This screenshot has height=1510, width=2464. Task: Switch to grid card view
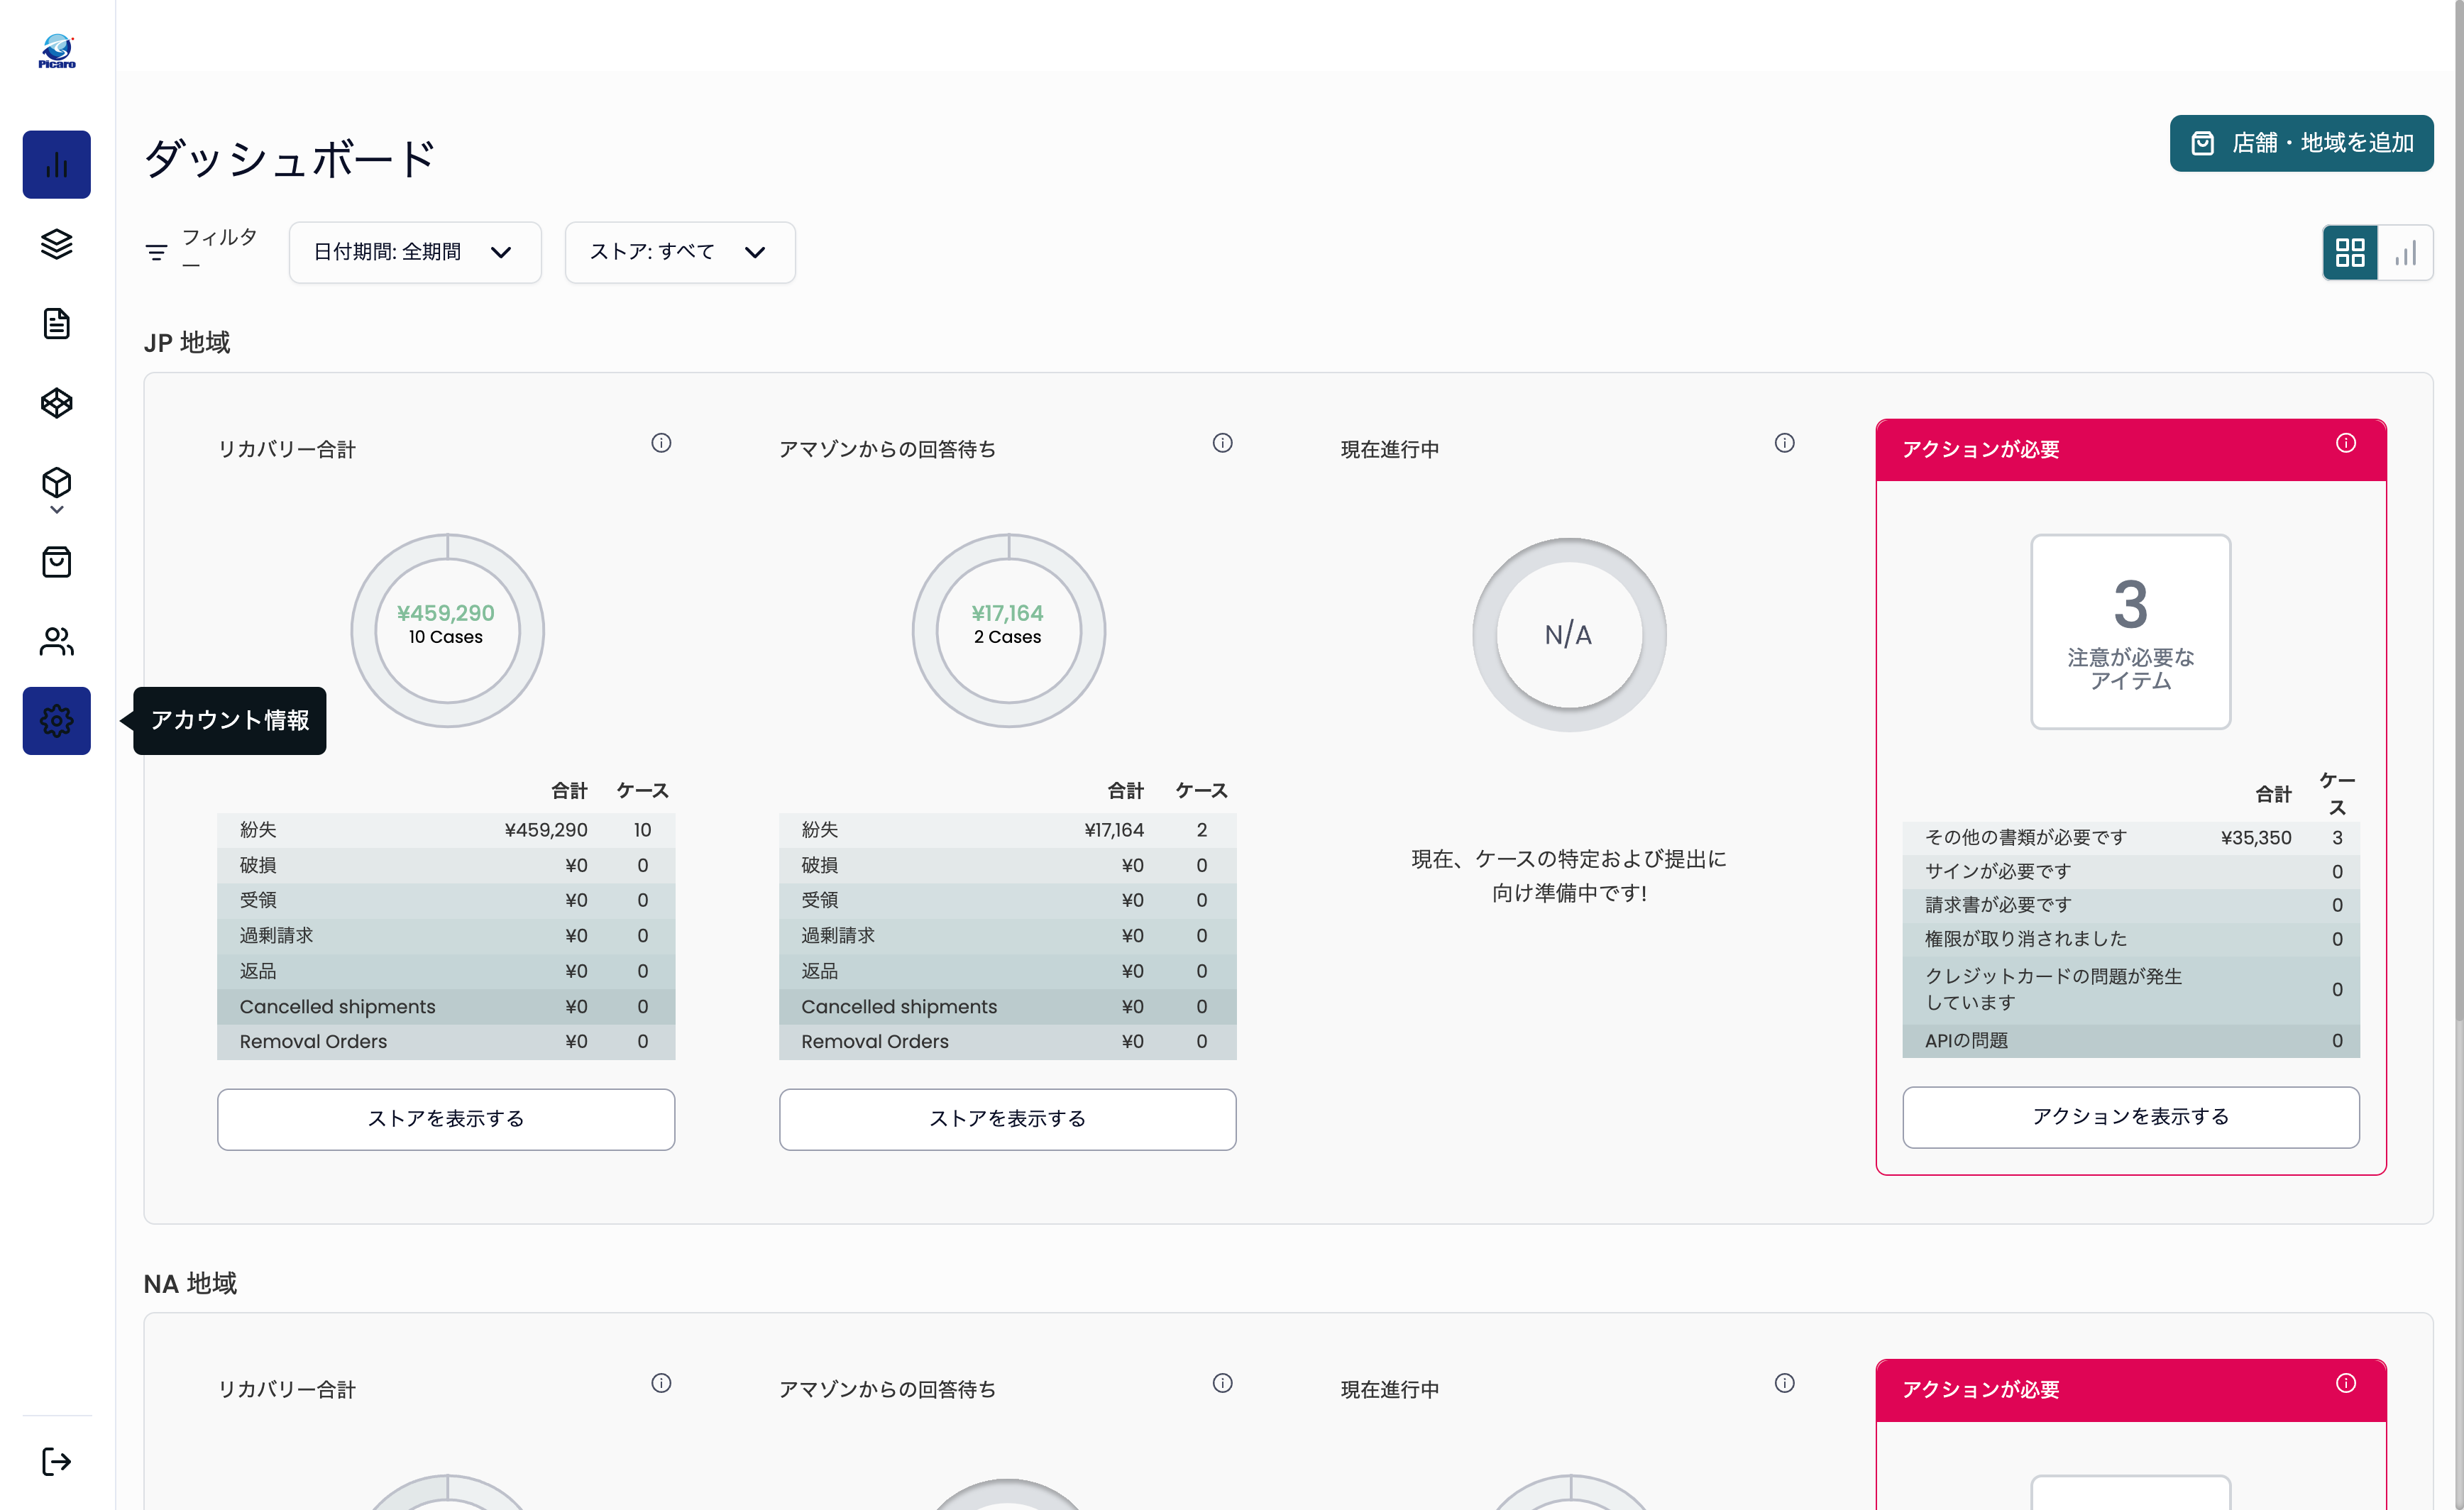[2349, 252]
